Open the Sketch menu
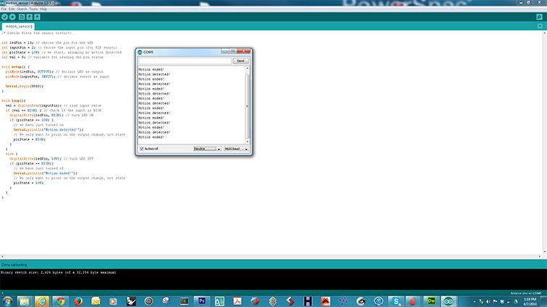 22,9
